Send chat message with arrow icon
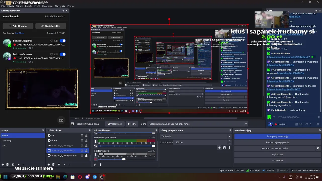The width and height of the screenshot is (322, 181). [x=319, y=117]
